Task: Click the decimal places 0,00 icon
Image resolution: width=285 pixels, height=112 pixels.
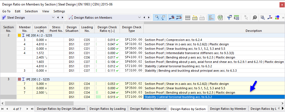Action: 236,18
